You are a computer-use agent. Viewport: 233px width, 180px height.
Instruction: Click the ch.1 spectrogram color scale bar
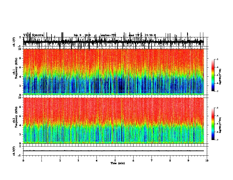(x=213, y=75)
